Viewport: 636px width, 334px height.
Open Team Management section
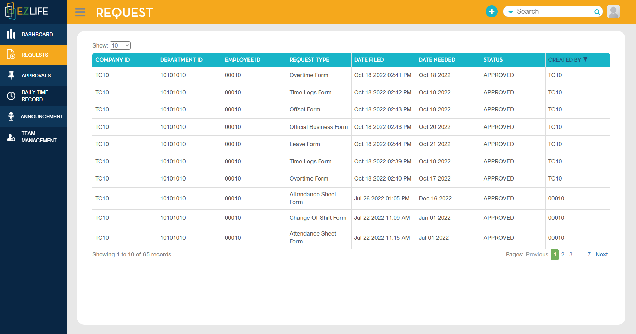click(x=33, y=137)
